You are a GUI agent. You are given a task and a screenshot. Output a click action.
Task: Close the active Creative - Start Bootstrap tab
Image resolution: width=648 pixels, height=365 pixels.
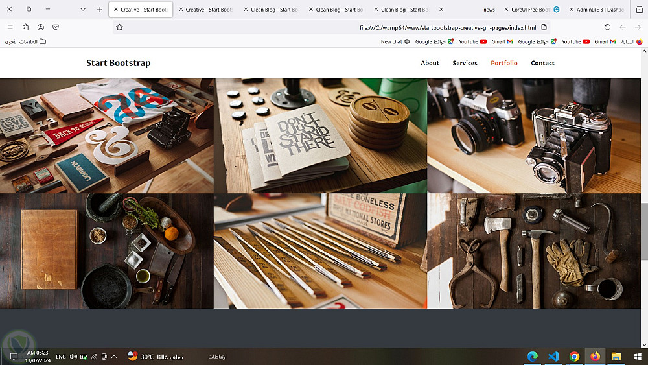[x=116, y=10]
